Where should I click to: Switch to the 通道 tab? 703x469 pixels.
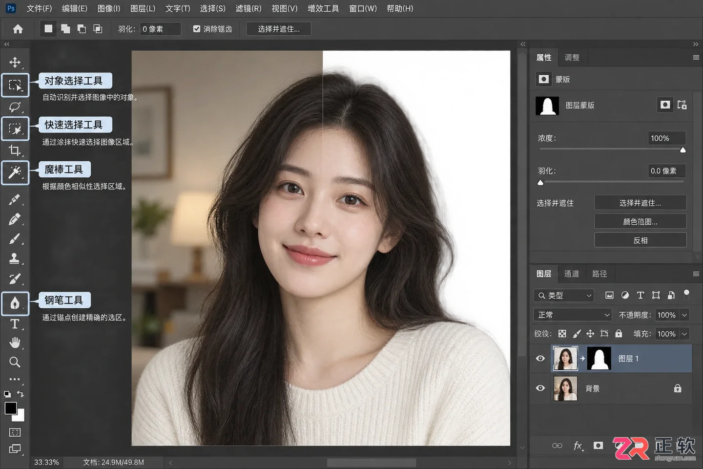[572, 274]
